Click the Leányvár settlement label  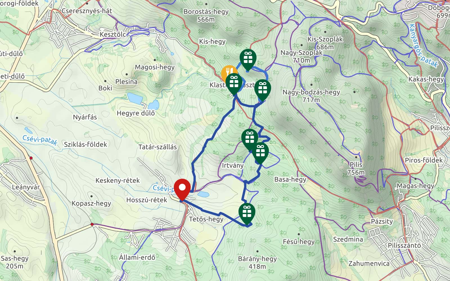point(26,187)
